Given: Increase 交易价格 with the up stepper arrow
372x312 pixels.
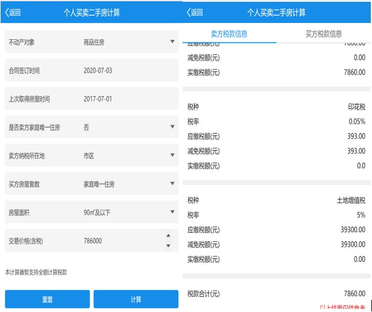Looking at the screenshot, I should pos(168,235).
